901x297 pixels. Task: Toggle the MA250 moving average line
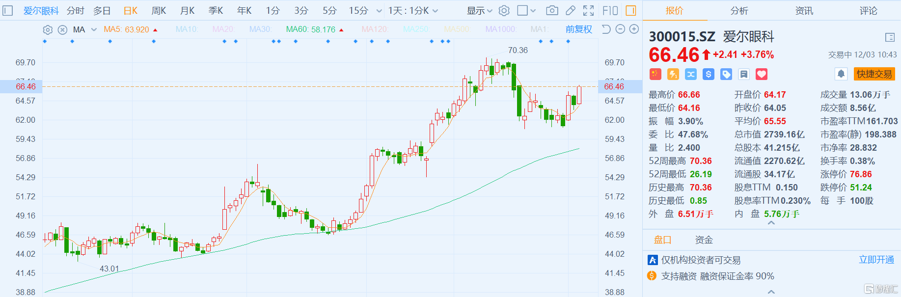coord(416,29)
